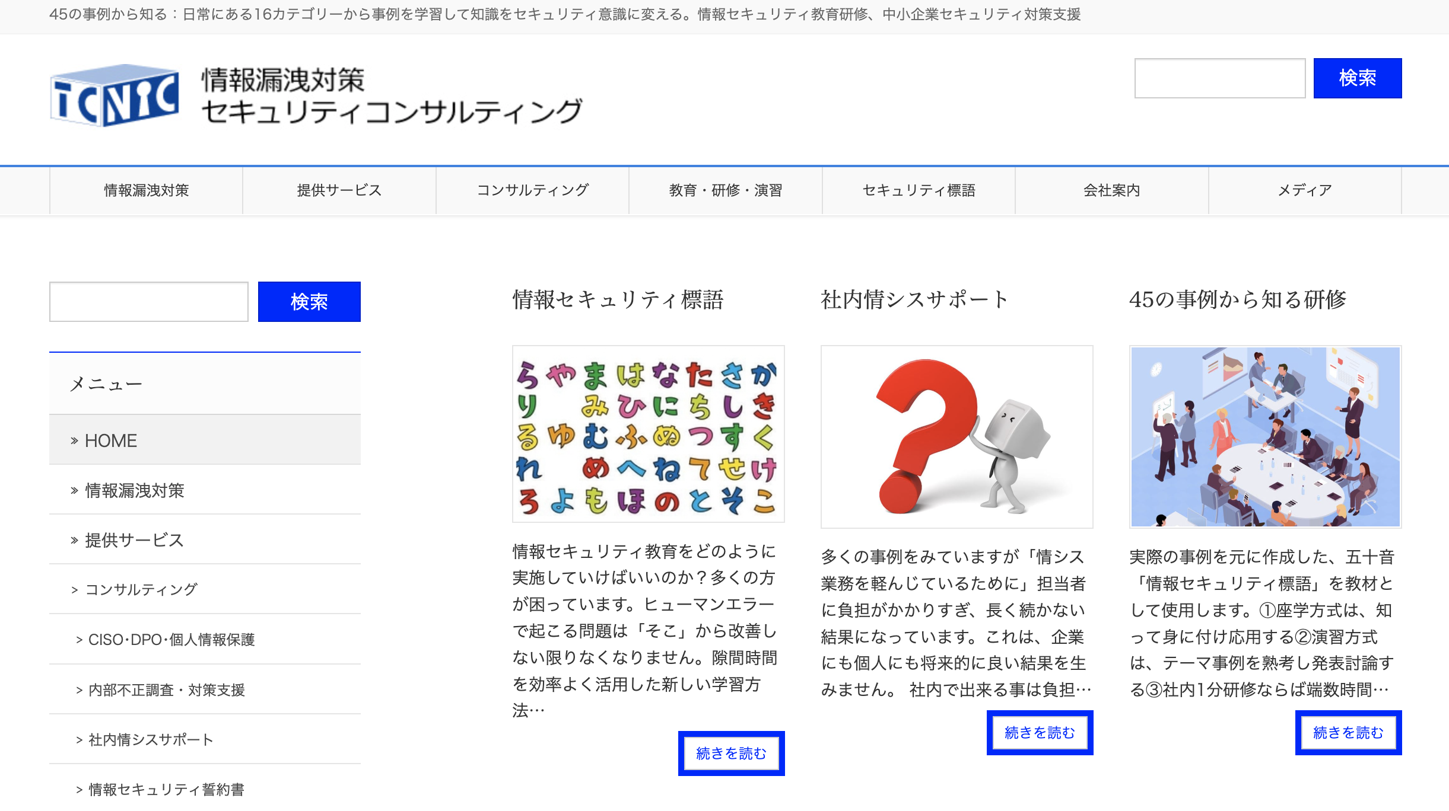
Task: Focus the header search input field
Action: (1219, 78)
